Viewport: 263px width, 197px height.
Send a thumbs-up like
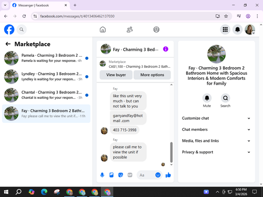click(x=168, y=175)
